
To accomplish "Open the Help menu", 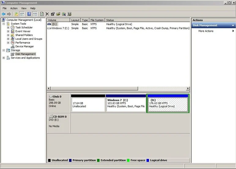I will coord(33,8).
